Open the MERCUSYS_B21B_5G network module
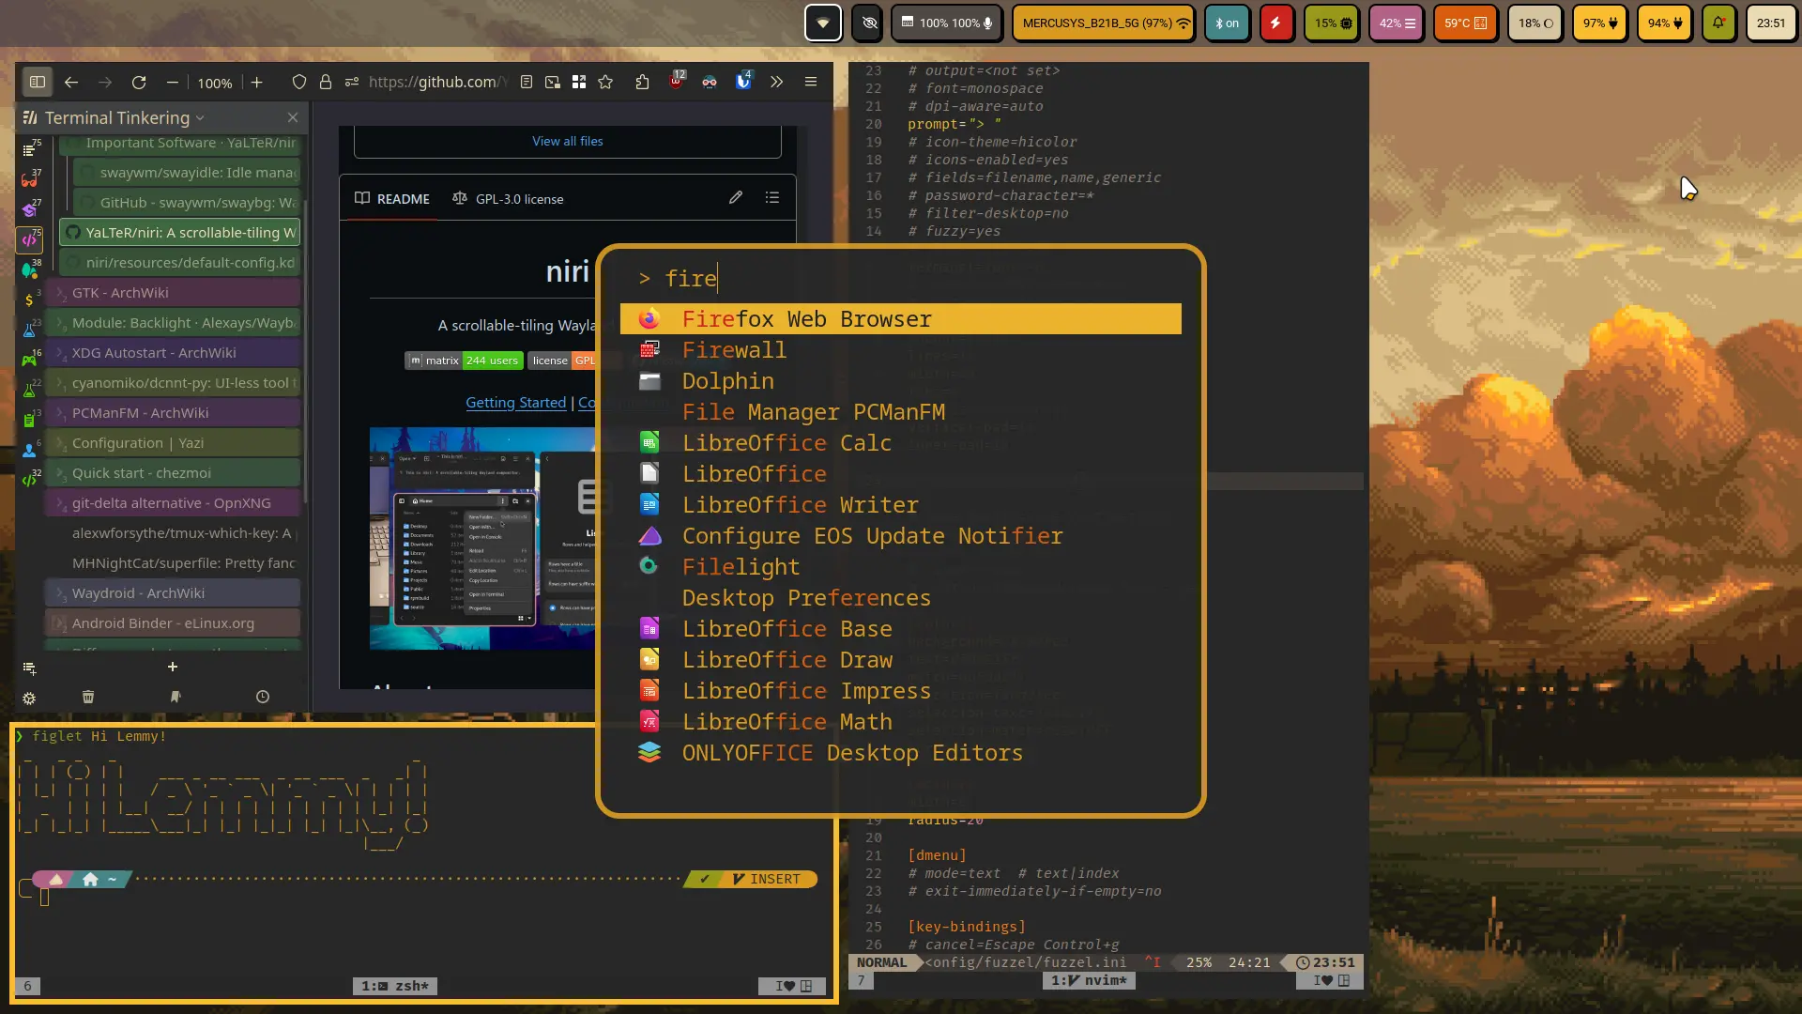The height and width of the screenshot is (1014, 1802). click(x=1105, y=23)
